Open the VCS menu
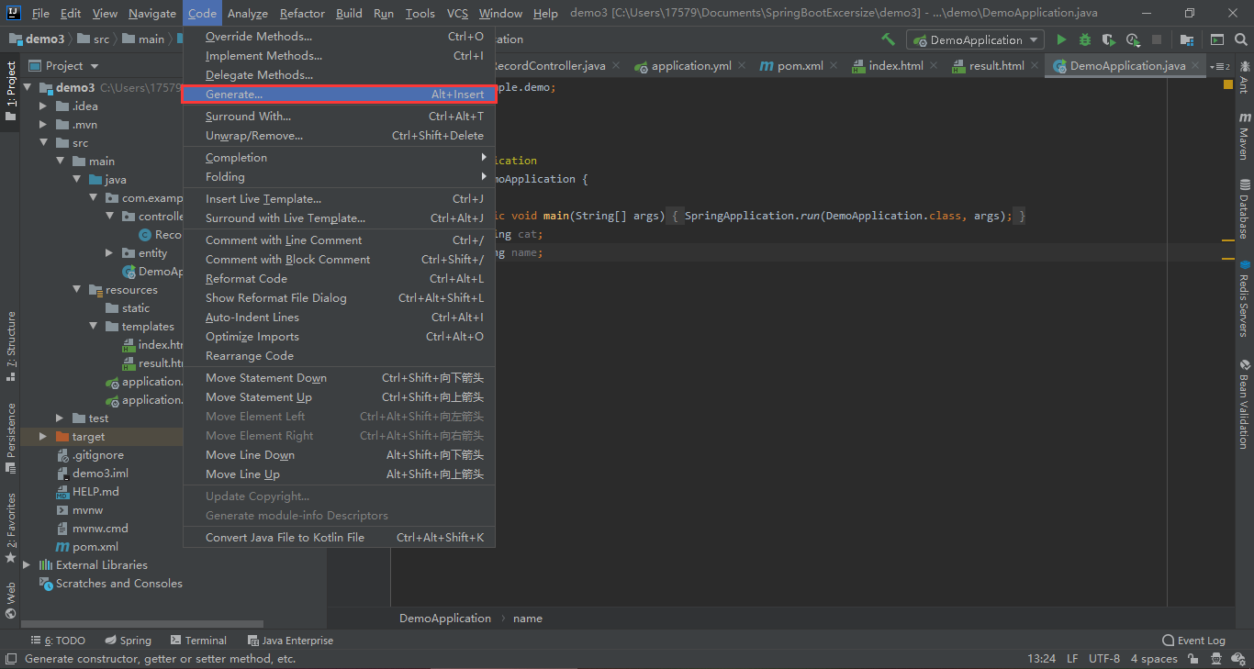The width and height of the screenshot is (1254, 669). coord(457,13)
